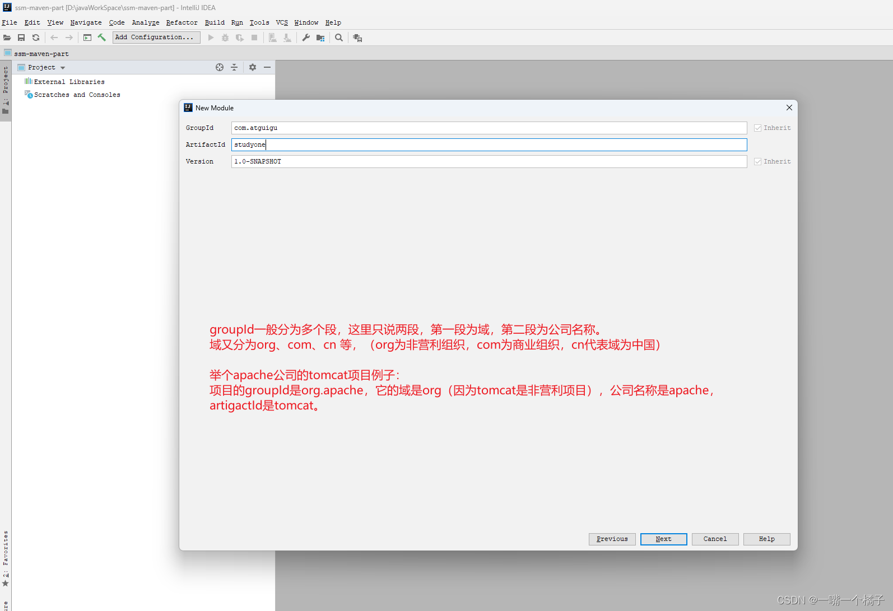Open the Add Configuration dropdown

pyautogui.click(x=156, y=38)
